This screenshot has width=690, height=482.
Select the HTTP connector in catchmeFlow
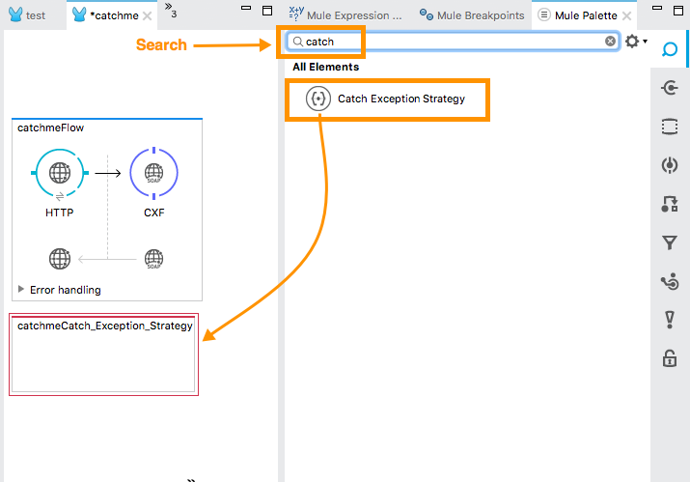(x=60, y=173)
